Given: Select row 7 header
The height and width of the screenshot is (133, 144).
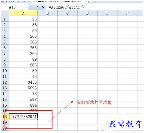Looking at the screenshot, I should (x=5, y=53).
